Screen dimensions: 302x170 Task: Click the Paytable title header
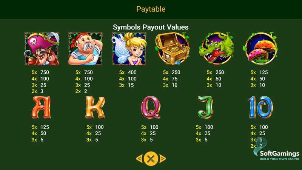[151, 9]
